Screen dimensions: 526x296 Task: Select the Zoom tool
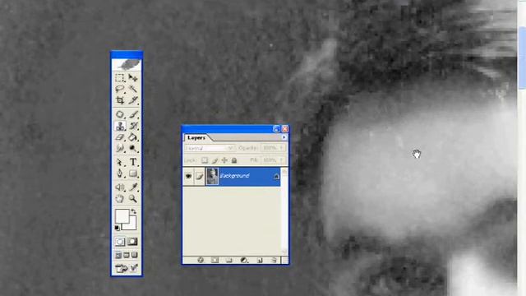coord(133,199)
